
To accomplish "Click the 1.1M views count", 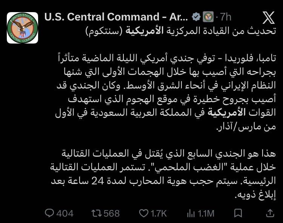I will pyautogui.click(x=206, y=214).
